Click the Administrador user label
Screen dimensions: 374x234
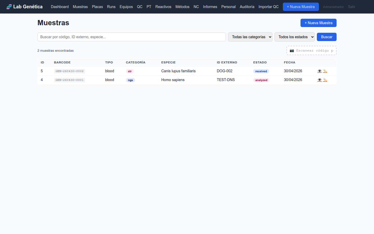pyautogui.click(x=333, y=7)
